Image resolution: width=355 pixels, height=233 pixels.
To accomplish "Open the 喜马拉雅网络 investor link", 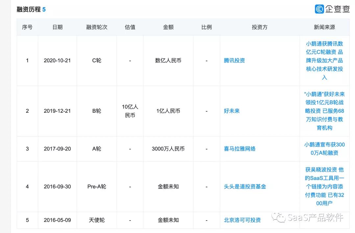I will tap(239, 149).
